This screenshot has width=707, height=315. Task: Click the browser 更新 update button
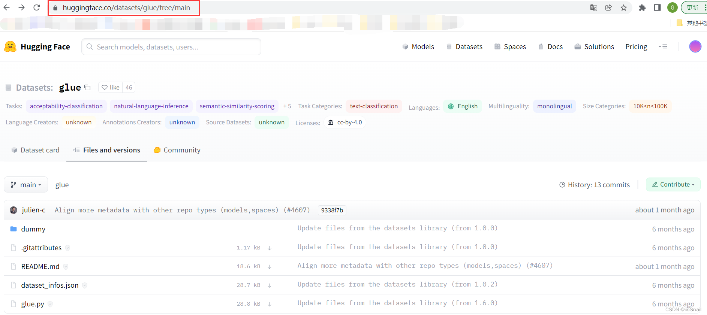pyautogui.click(x=694, y=7)
